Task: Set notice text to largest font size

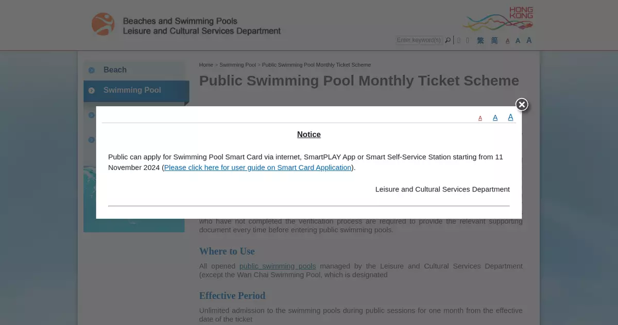Action: pos(510,117)
